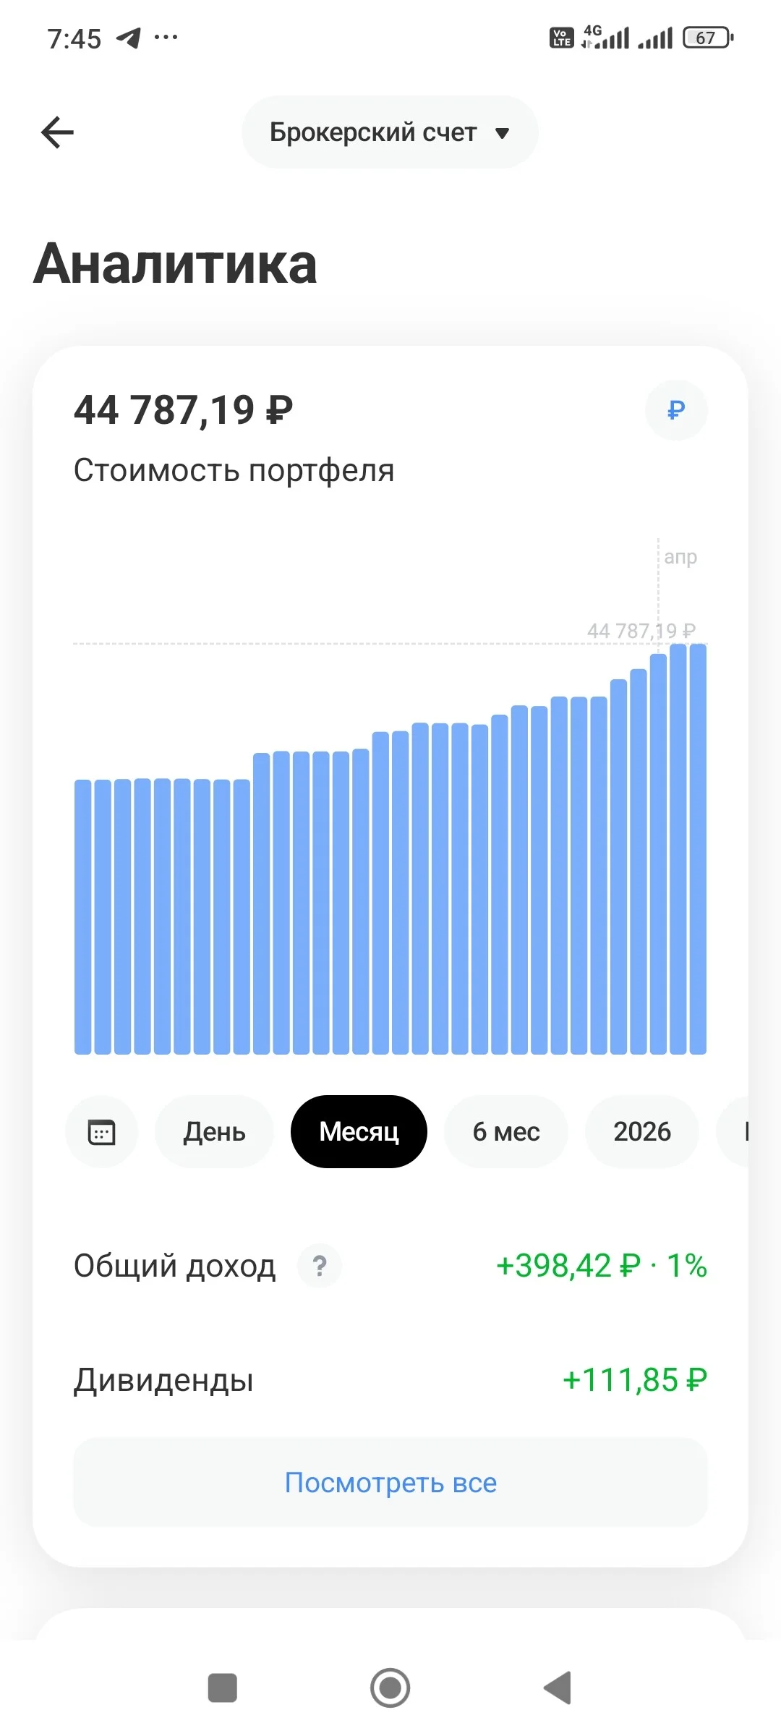
Task: Tap the battery indicator in status bar
Action: click(709, 38)
